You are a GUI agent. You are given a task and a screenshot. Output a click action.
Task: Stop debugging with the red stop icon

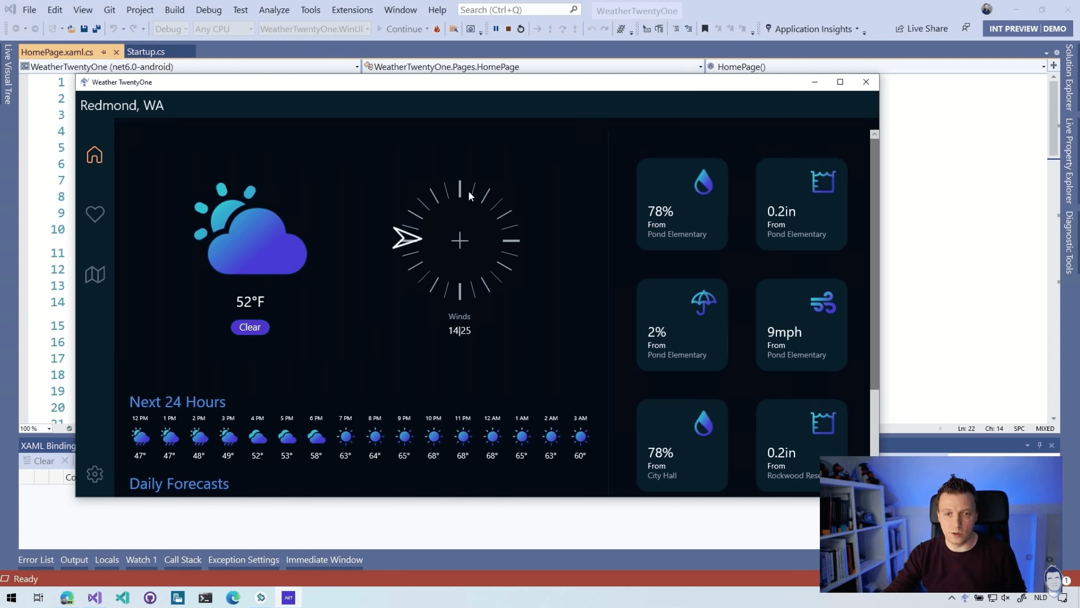pos(508,29)
